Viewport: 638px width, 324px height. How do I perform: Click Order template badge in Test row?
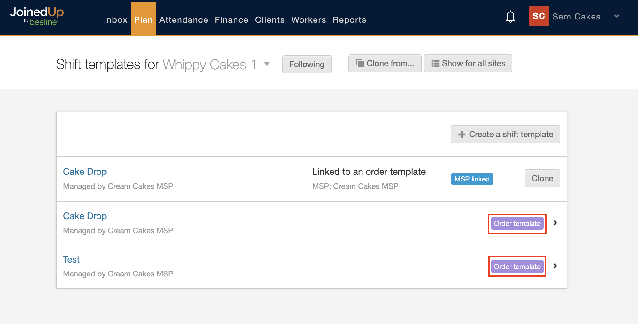(x=517, y=266)
